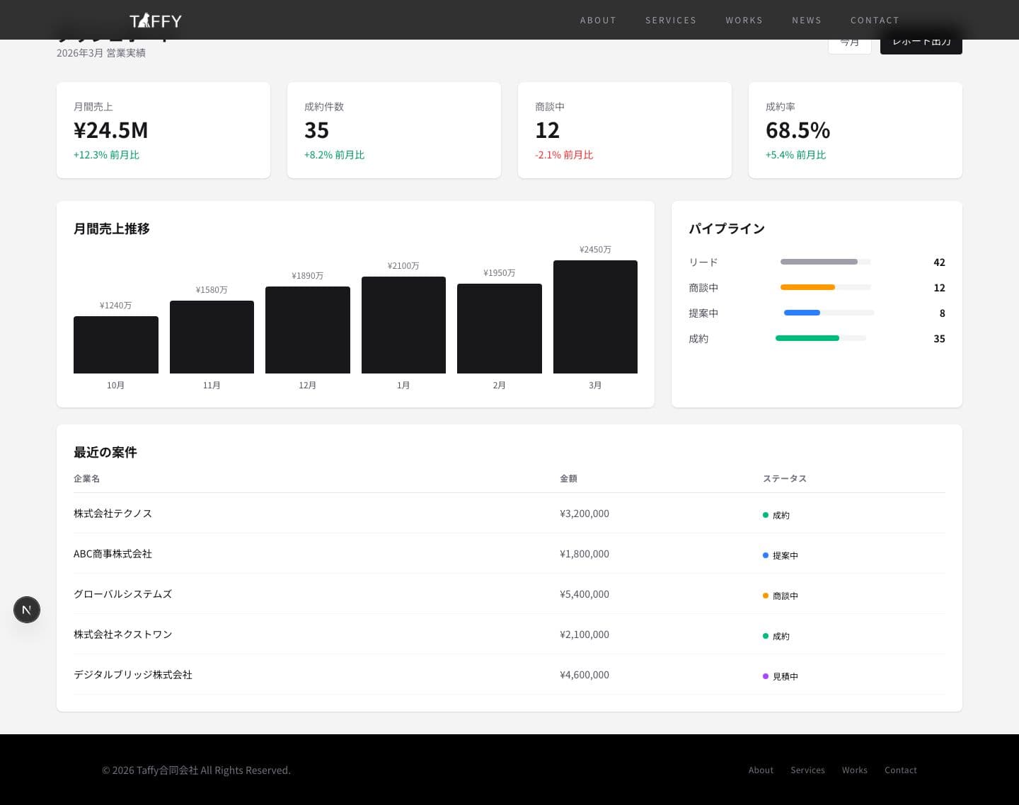Click the 3月 bar in sales chart
This screenshot has height=805, width=1019.
595,317
